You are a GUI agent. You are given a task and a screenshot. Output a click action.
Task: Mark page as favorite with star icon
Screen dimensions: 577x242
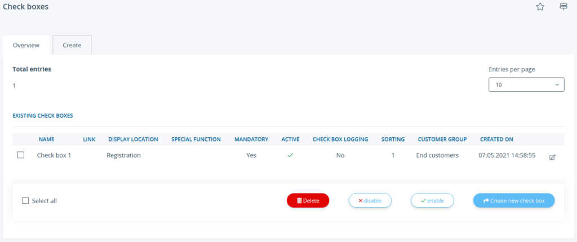click(540, 7)
